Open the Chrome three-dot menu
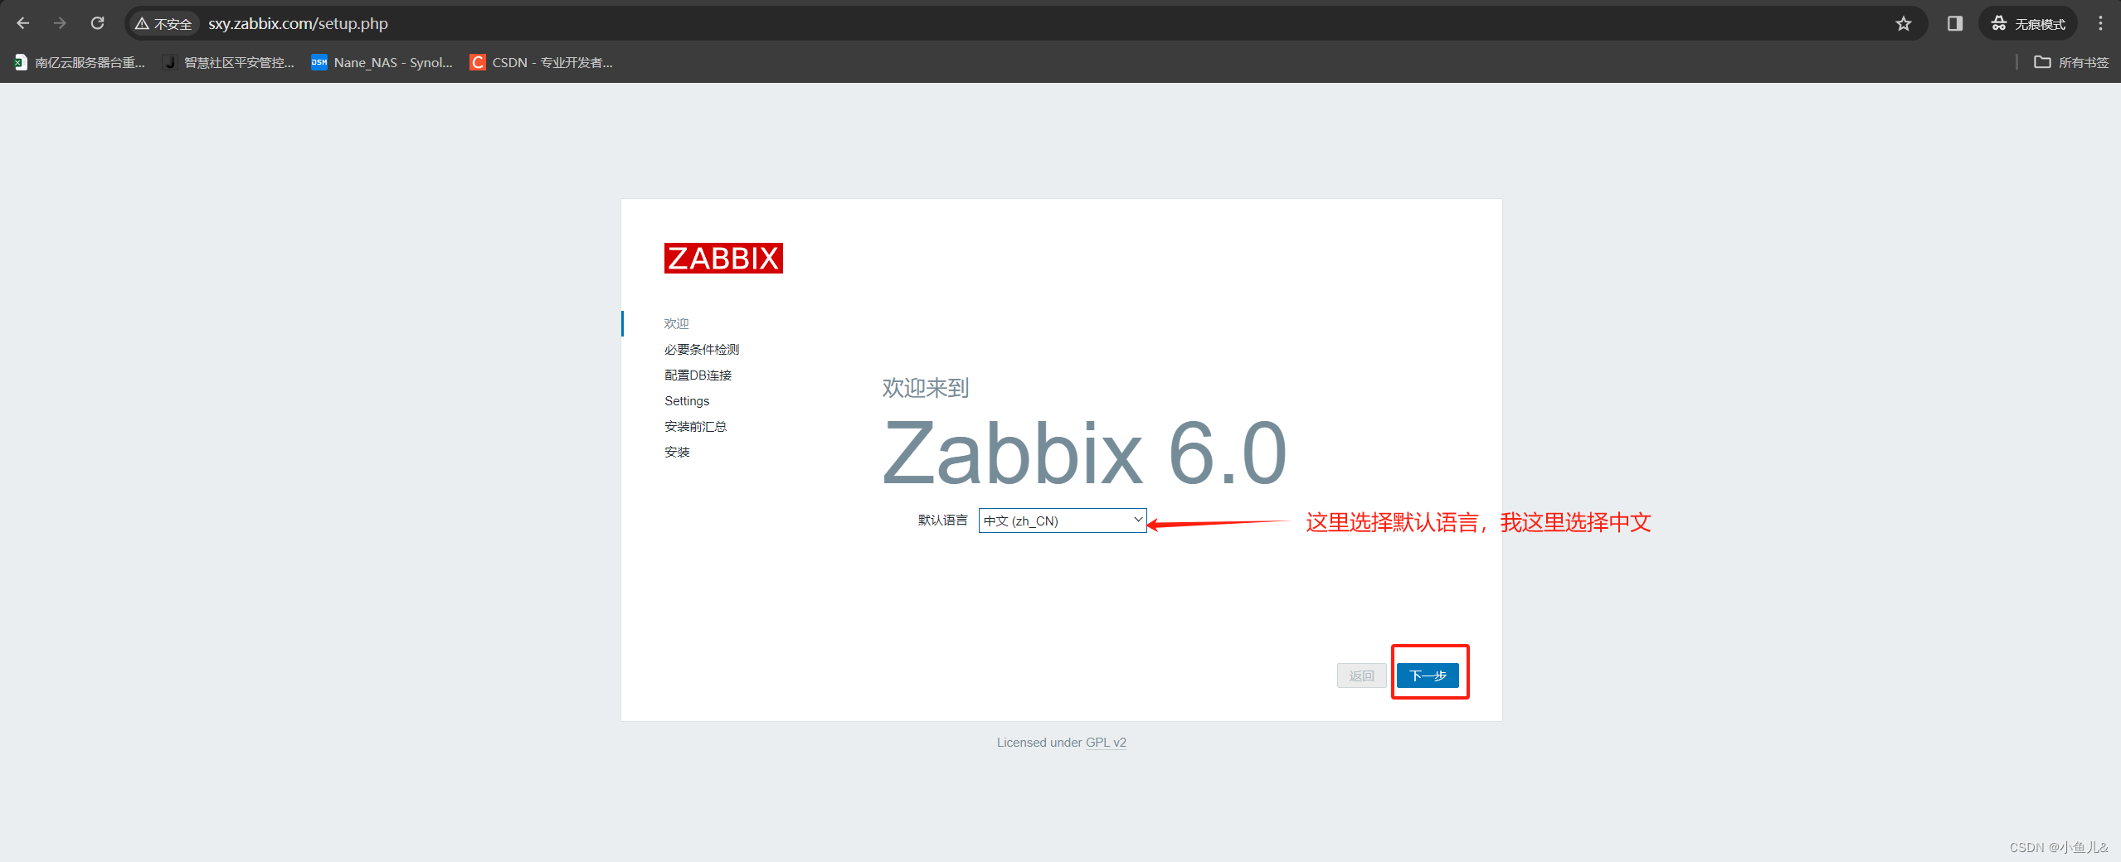Viewport: 2121px width, 862px height. pos(2100,23)
